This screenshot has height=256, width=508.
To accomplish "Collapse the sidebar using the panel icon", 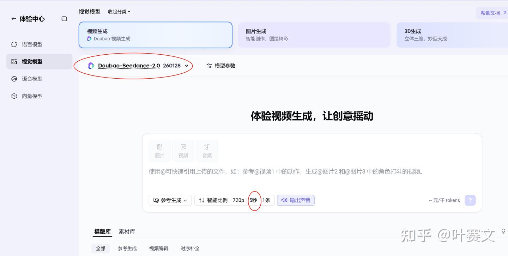I will tap(64, 19).
